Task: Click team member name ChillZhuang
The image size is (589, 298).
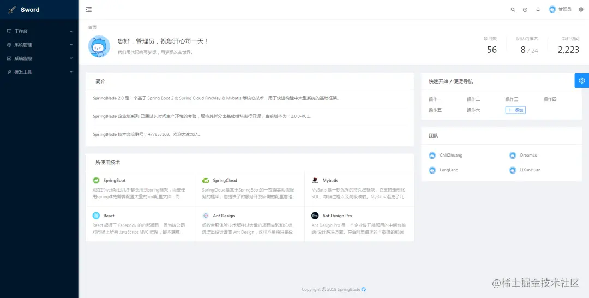Action: click(451, 155)
